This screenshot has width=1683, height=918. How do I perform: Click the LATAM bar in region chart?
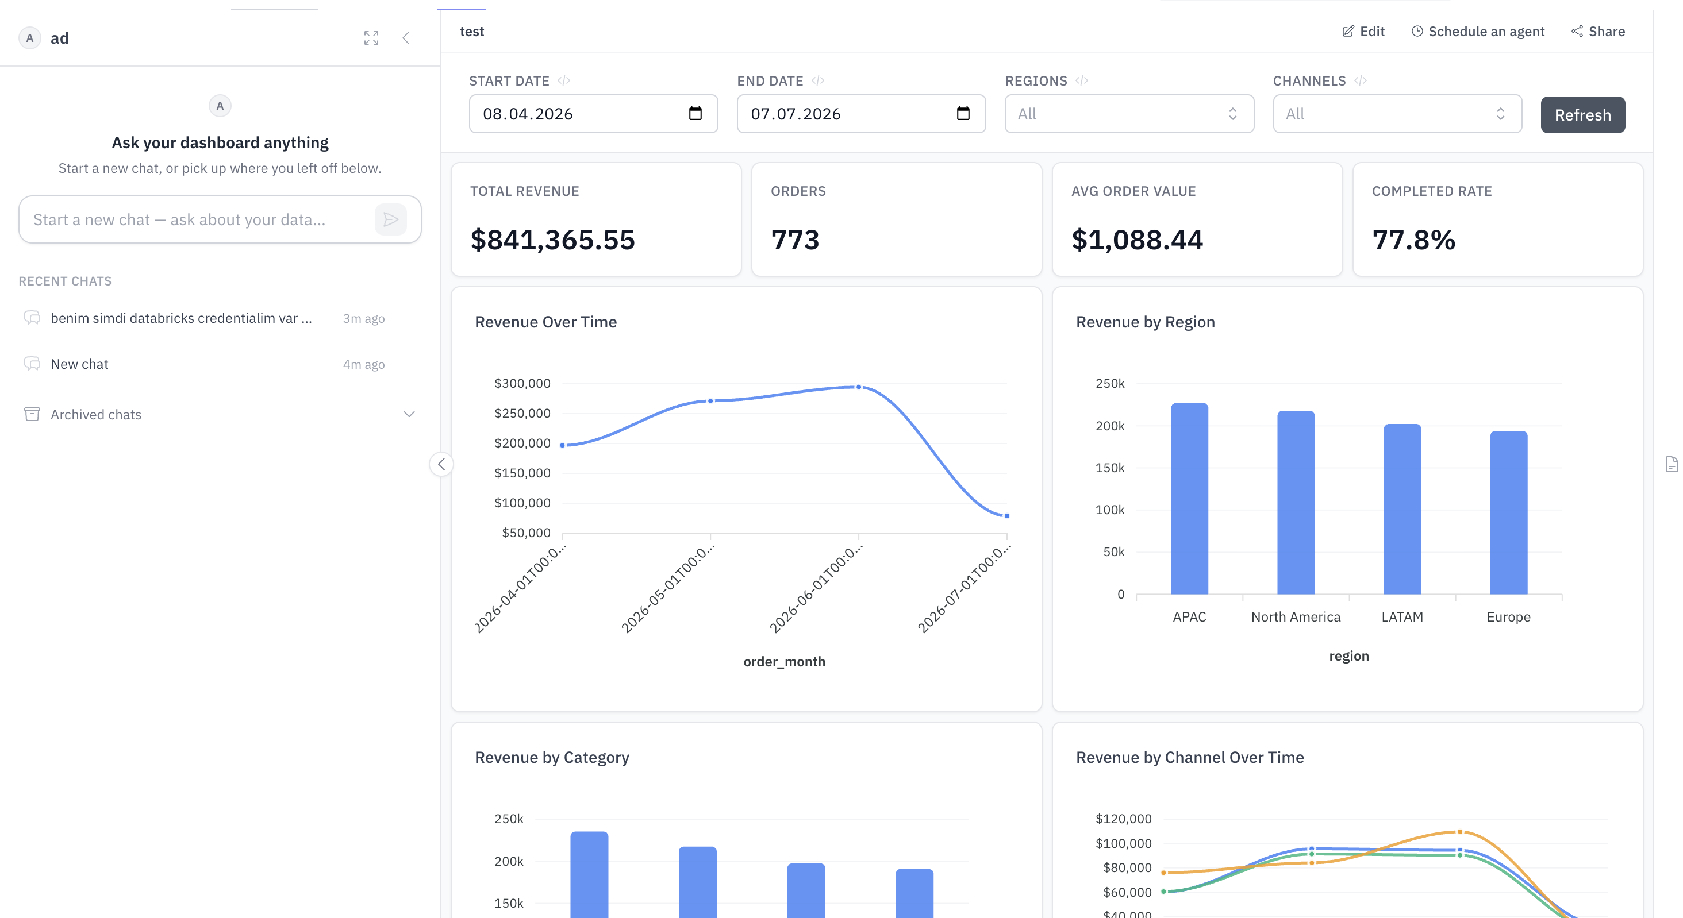pyautogui.click(x=1402, y=510)
